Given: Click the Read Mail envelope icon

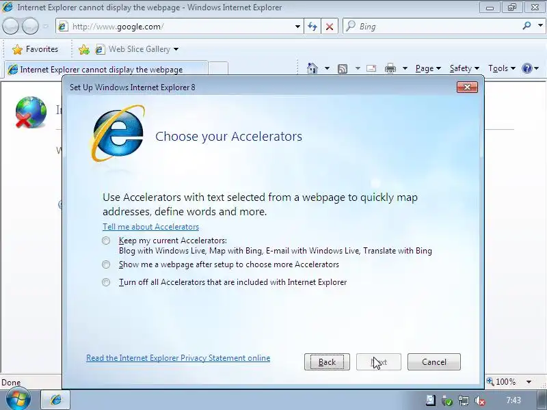Looking at the screenshot, I should click(x=371, y=68).
